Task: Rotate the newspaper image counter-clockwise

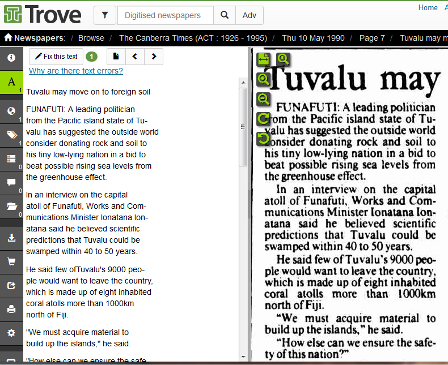Action: pos(264,138)
